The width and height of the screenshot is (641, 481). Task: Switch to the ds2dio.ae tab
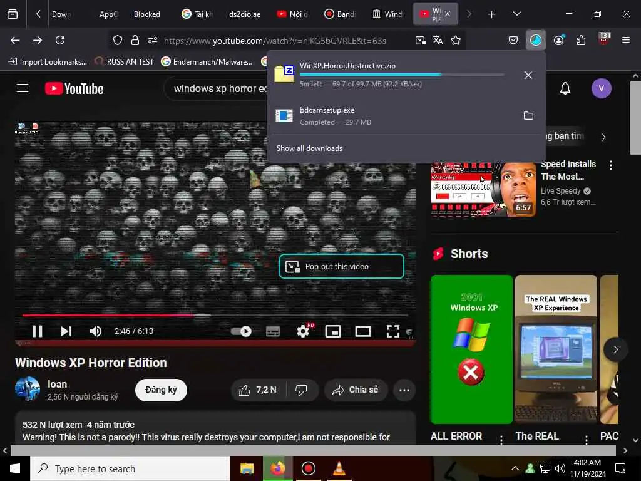(x=245, y=14)
